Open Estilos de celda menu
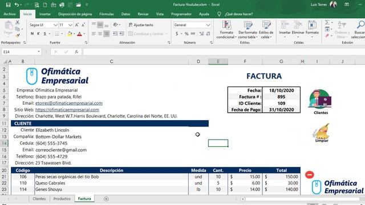The height and width of the screenshot is (205, 365). point(266,30)
